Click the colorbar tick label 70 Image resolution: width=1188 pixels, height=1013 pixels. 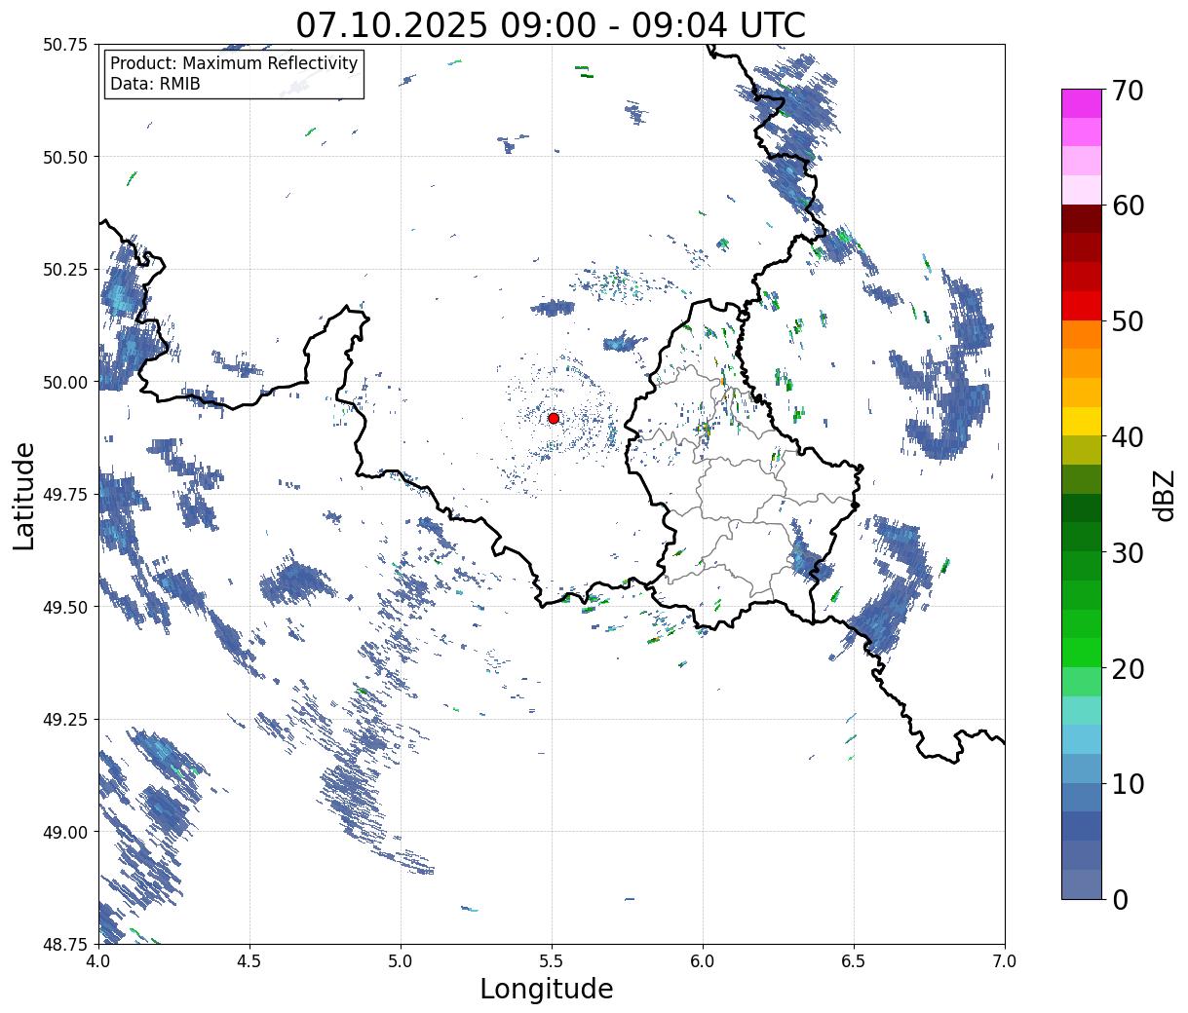click(x=1127, y=91)
